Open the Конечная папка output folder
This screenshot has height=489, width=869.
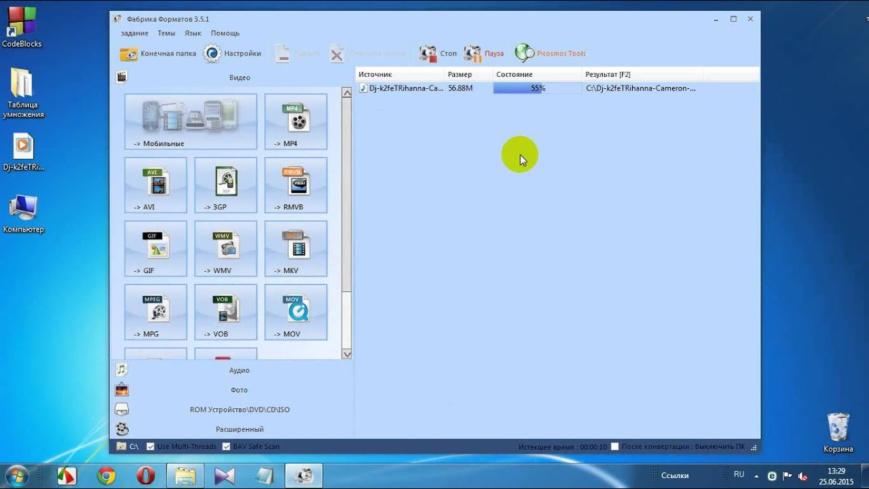click(x=158, y=54)
